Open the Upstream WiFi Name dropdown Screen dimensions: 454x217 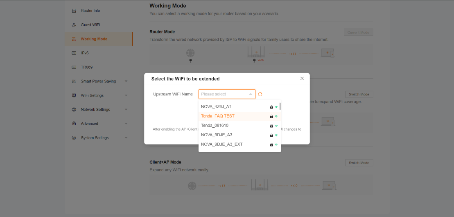tap(227, 94)
